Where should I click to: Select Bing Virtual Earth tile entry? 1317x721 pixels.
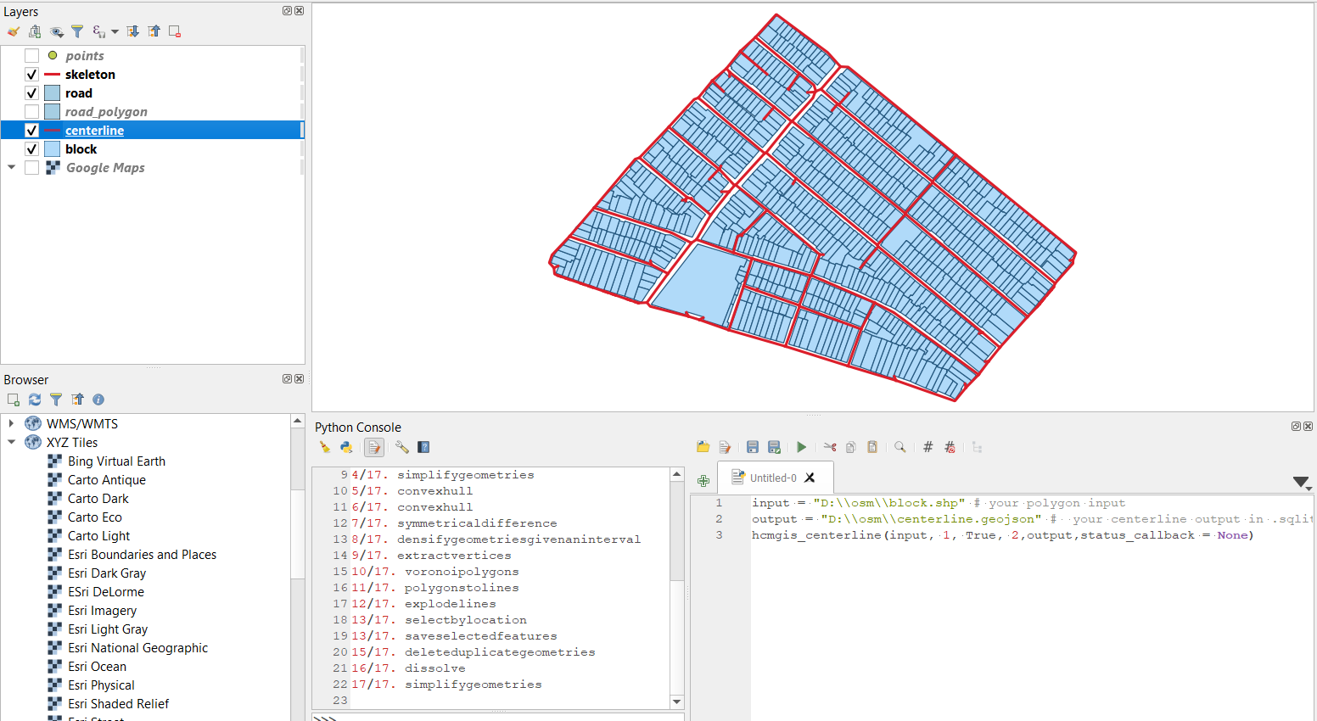tap(116, 461)
